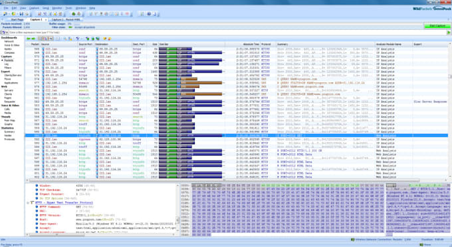The width and height of the screenshot is (452, 247).
Task: Click the Size Bar column header
Action: 191,44
